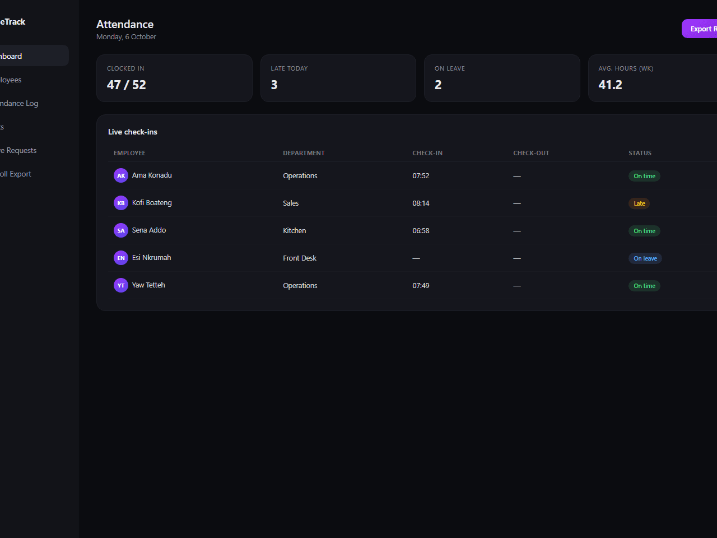The height and width of the screenshot is (538, 717).
Task: Click Sena Addo's On time badge
Action: (x=644, y=231)
